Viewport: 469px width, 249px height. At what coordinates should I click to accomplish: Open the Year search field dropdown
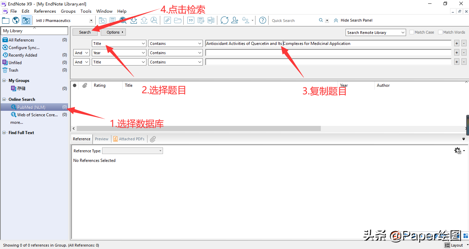(119, 53)
